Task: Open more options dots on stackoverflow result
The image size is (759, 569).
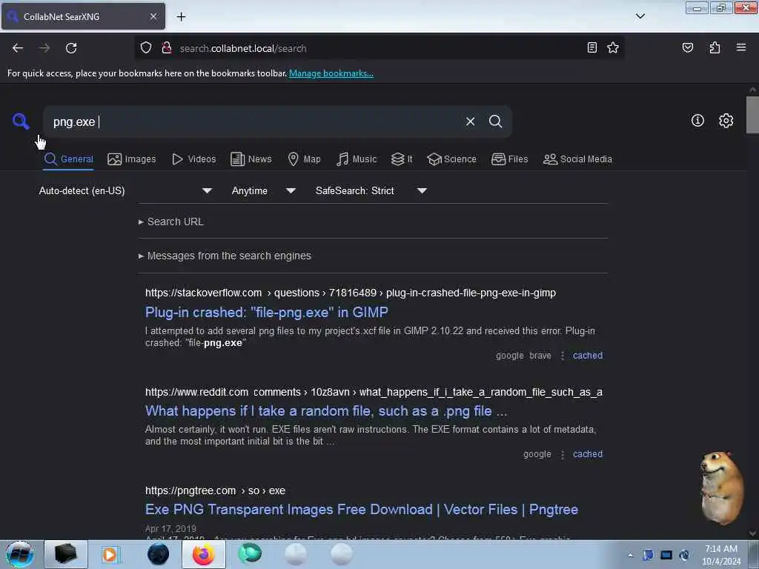Action: [x=562, y=356]
